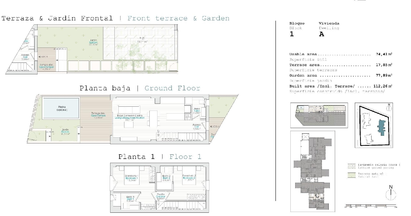Viewport: 411px width, 216px height.
Task: Click the 'Bedroom 2' room label
Action: 189,178
